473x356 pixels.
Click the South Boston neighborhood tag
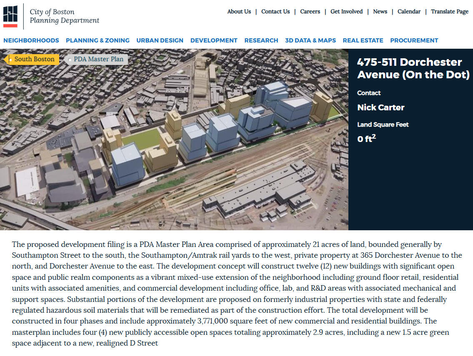point(34,59)
